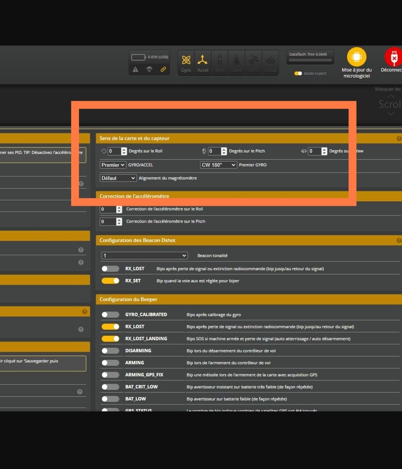Open the firmware update chip icon
Viewport: 402px width, 469px height.
[x=357, y=57]
